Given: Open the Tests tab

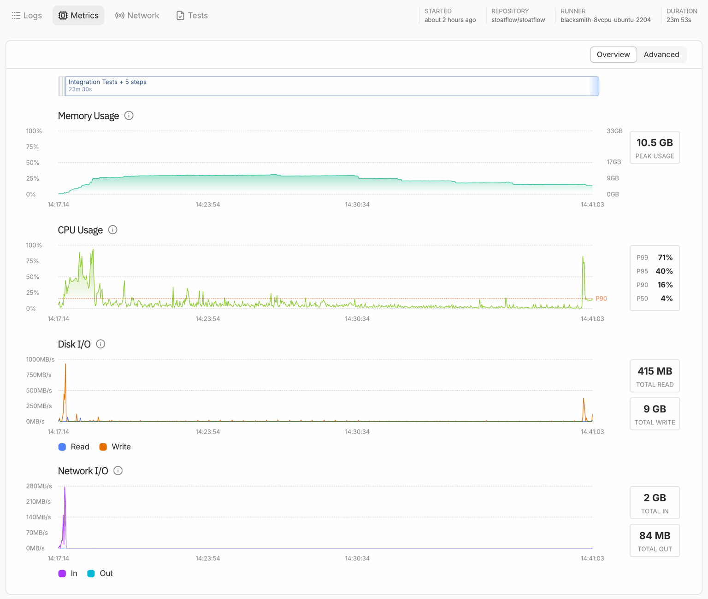Looking at the screenshot, I should (x=192, y=16).
